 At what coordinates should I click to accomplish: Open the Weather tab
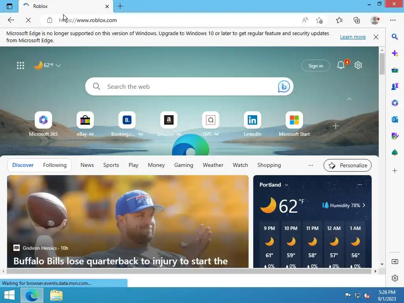coord(213,165)
